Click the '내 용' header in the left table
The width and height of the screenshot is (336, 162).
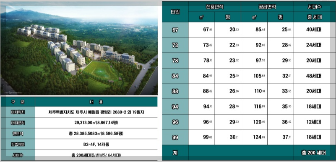click(96, 102)
